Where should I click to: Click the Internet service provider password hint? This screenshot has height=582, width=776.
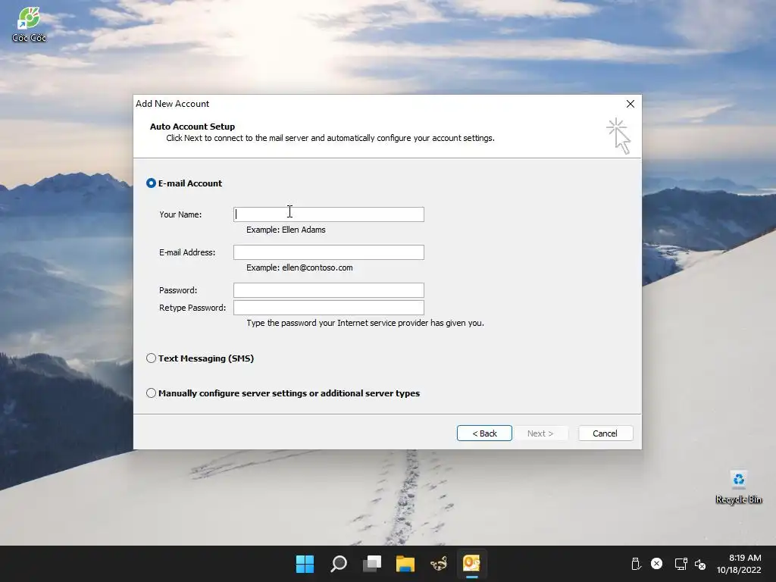click(x=365, y=323)
